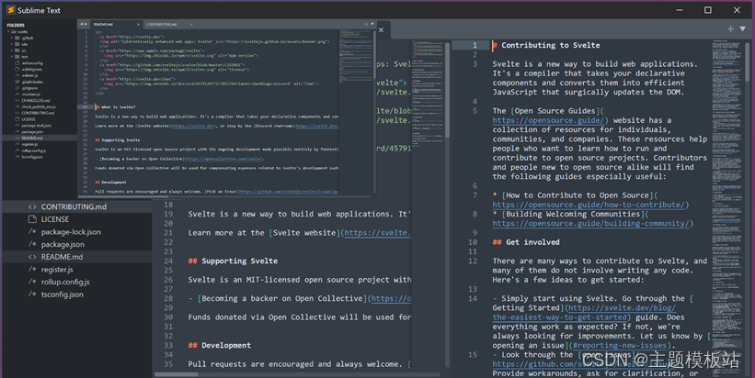Open the https://opensource.guide/ link
Screen dimensions: 755x378
(x=548, y=120)
